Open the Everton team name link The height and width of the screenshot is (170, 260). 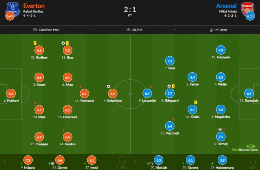(x=34, y=6)
